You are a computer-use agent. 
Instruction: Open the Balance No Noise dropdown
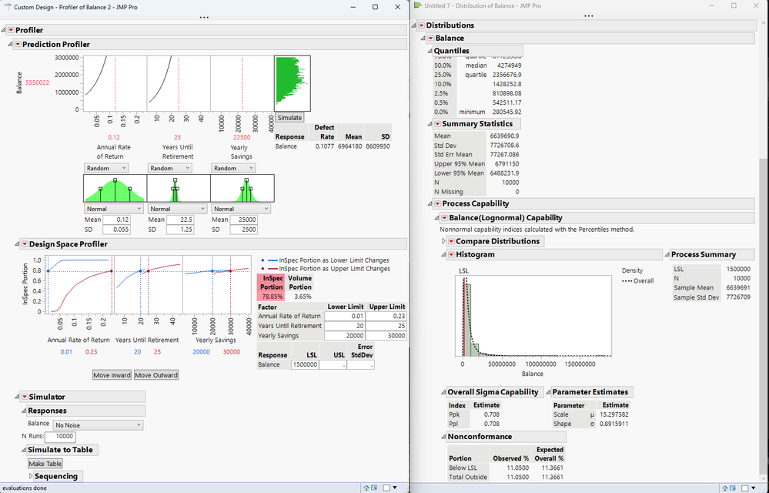tap(97, 424)
